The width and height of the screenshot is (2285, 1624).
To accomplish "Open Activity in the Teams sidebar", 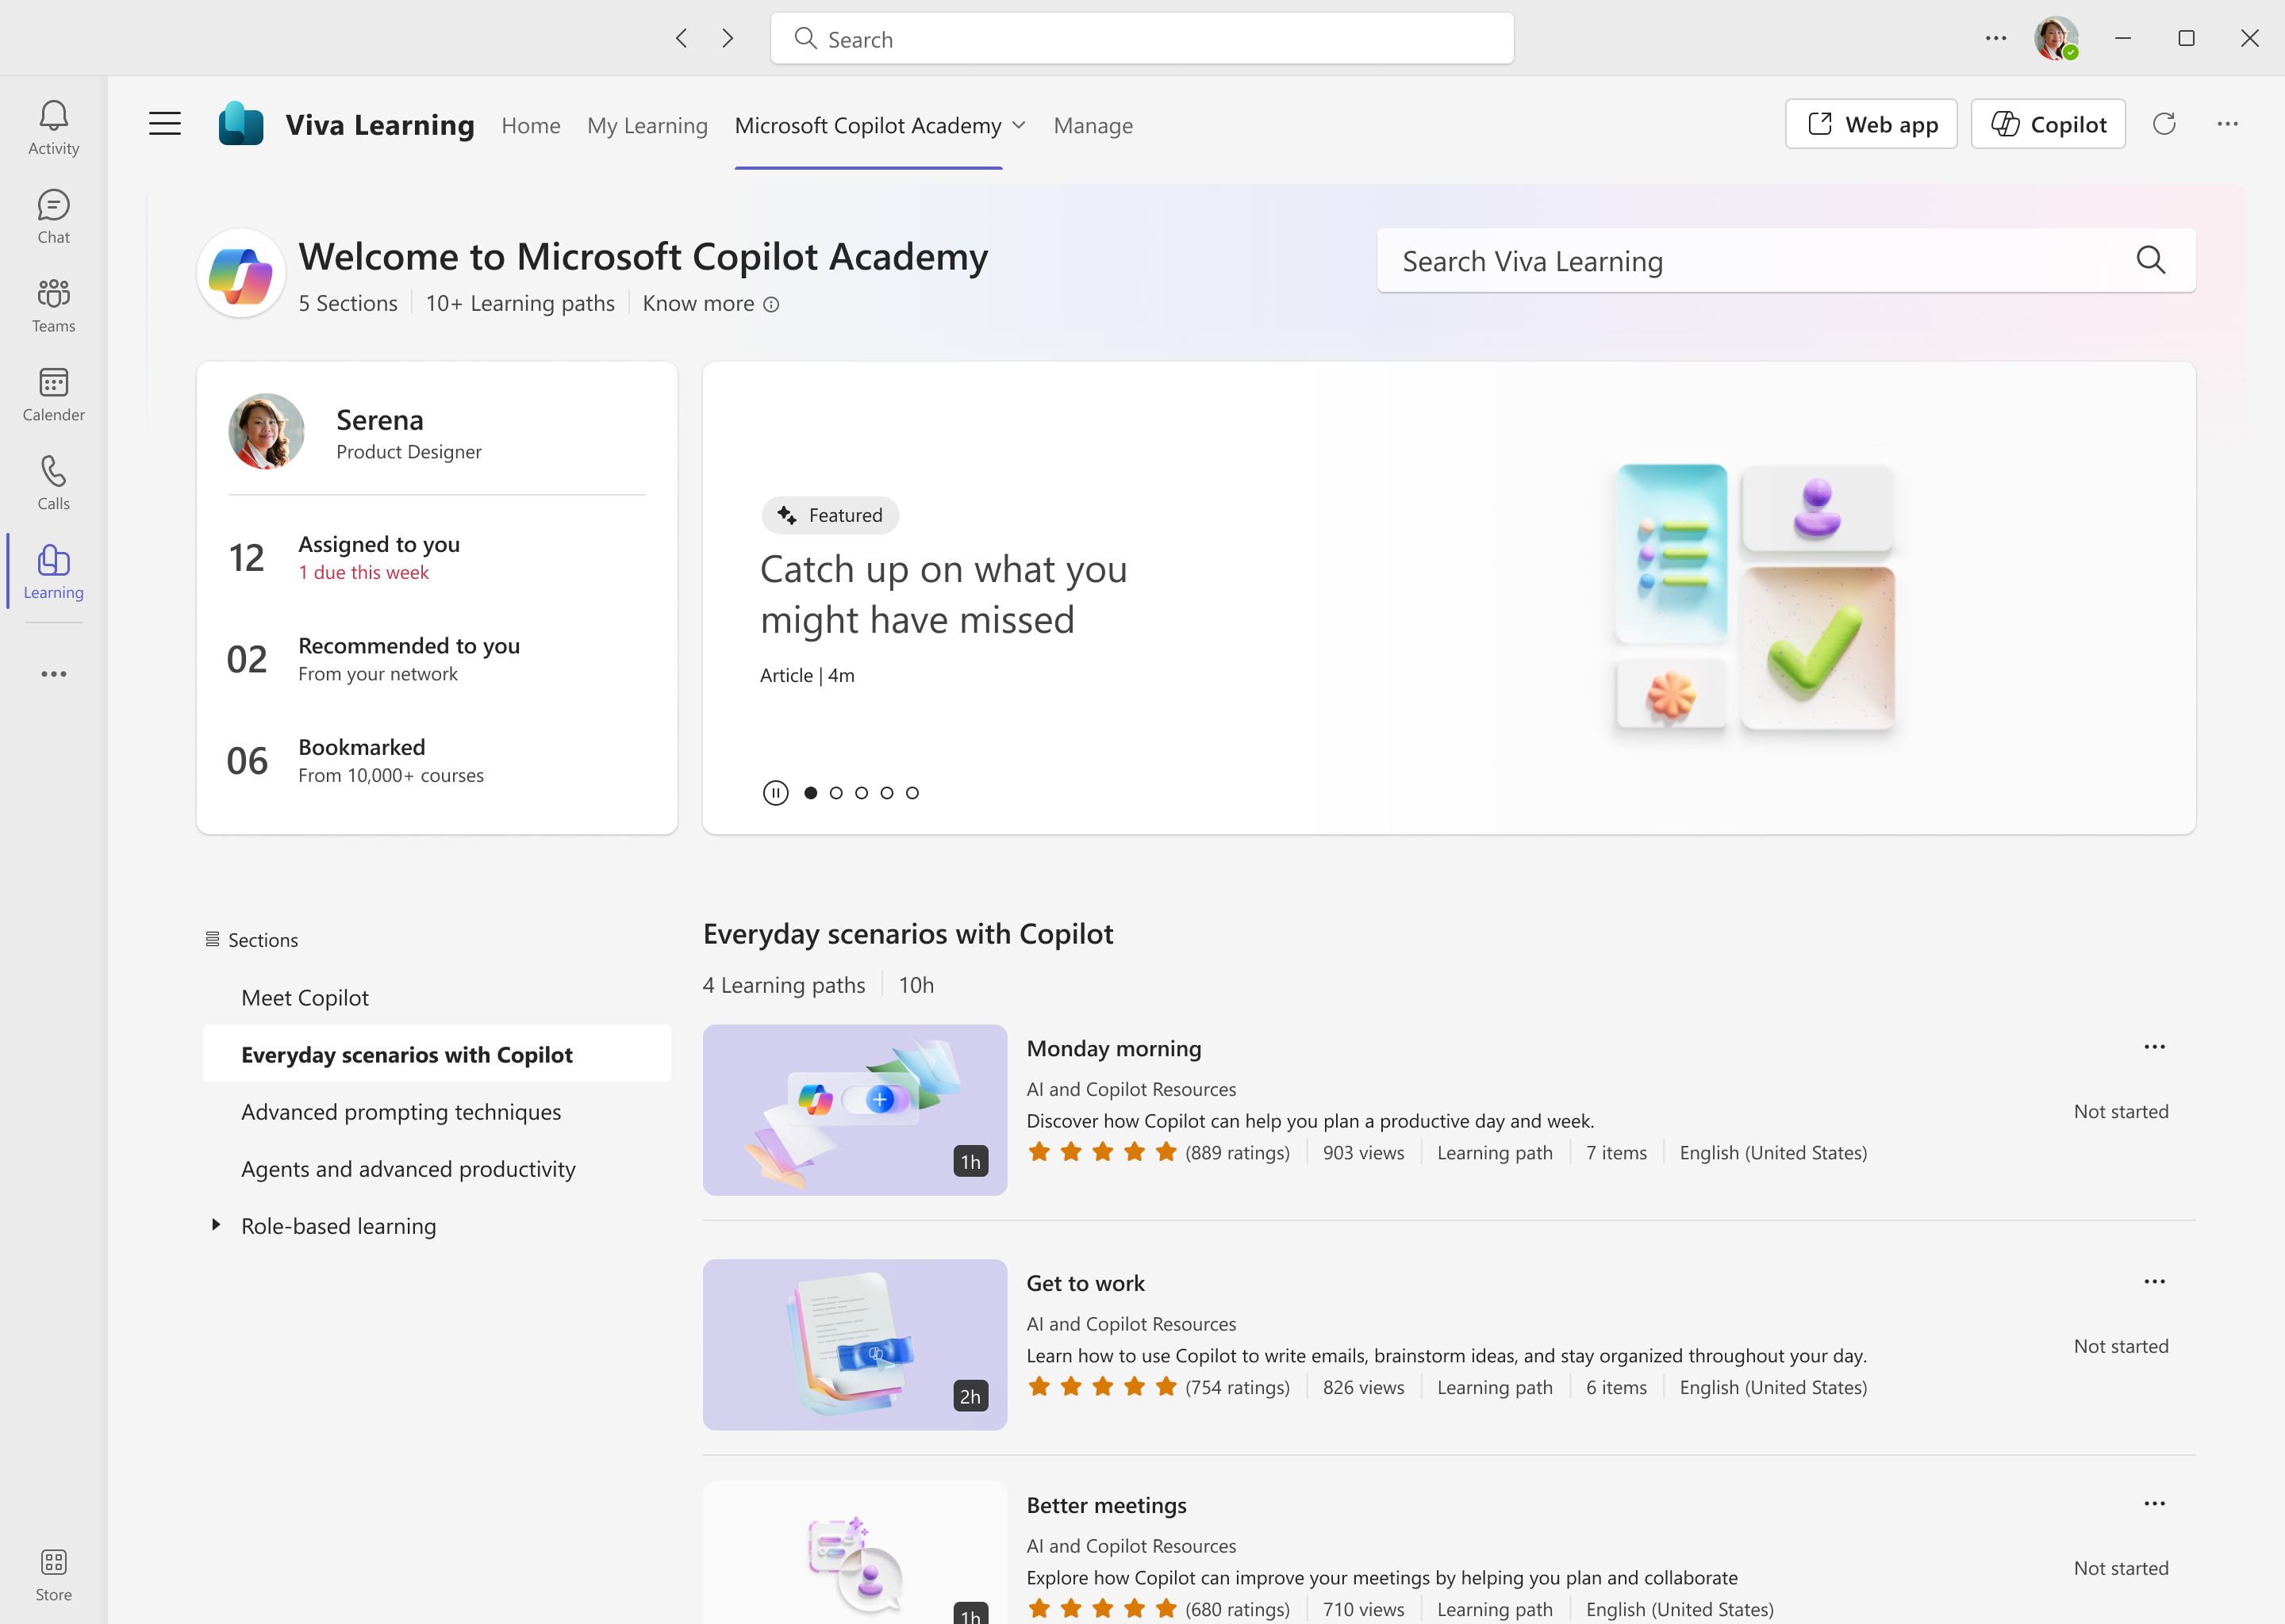I will 53,127.
